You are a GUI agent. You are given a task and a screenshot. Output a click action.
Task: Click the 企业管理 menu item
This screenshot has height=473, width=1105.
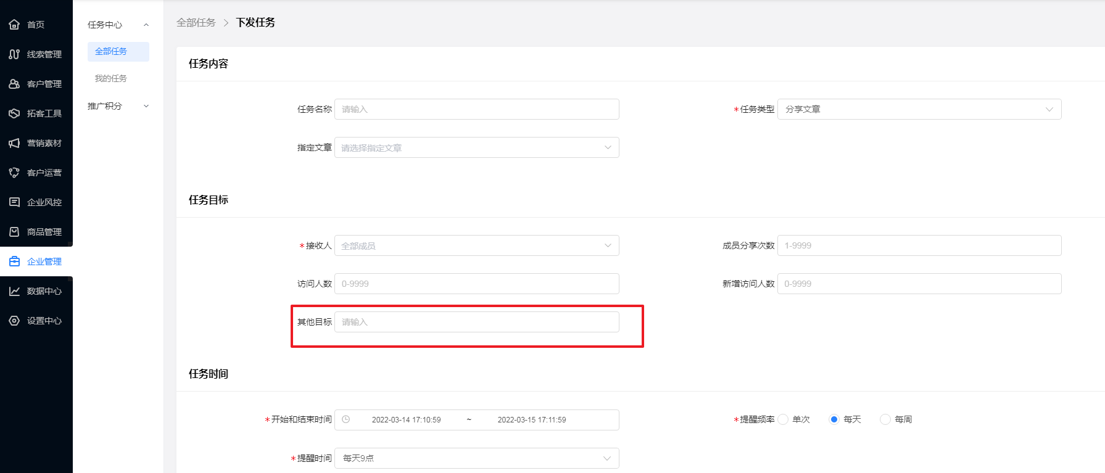pyautogui.click(x=36, y=261)
